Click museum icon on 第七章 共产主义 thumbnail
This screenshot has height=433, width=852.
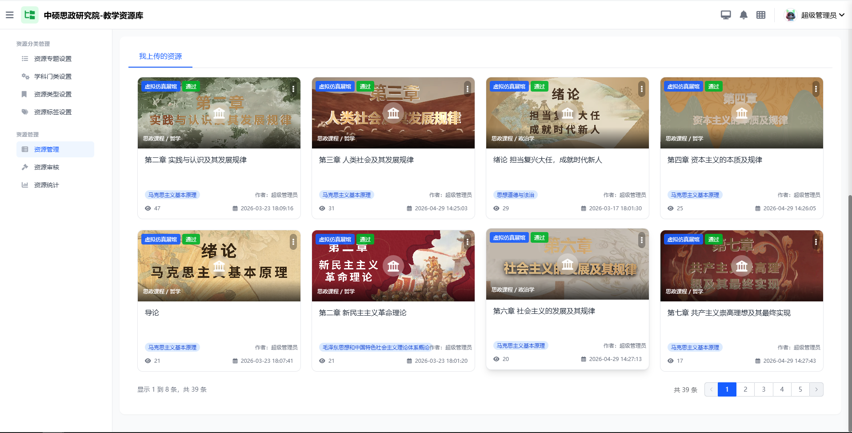click(x=742, y=266)
